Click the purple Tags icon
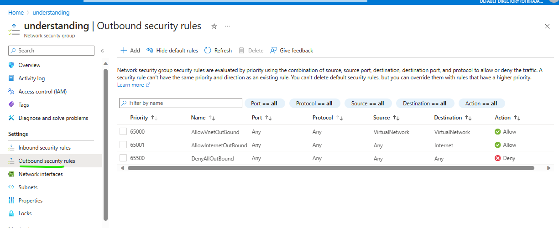The width and height of the screenshot is (559, 228). pos(11,105)
